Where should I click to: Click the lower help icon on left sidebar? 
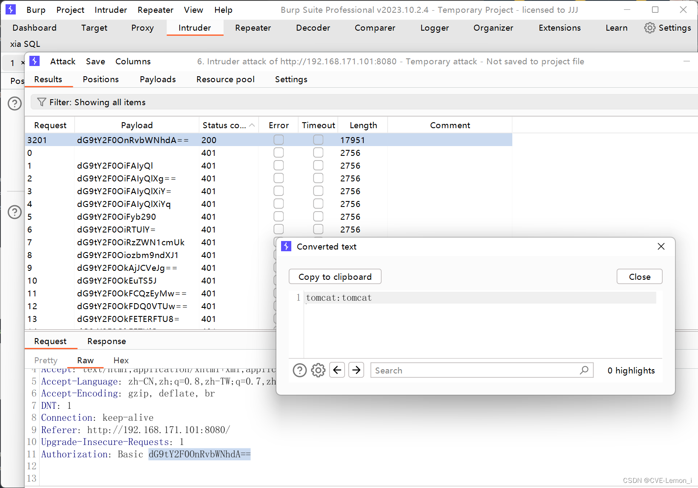[x=15, y=212]
